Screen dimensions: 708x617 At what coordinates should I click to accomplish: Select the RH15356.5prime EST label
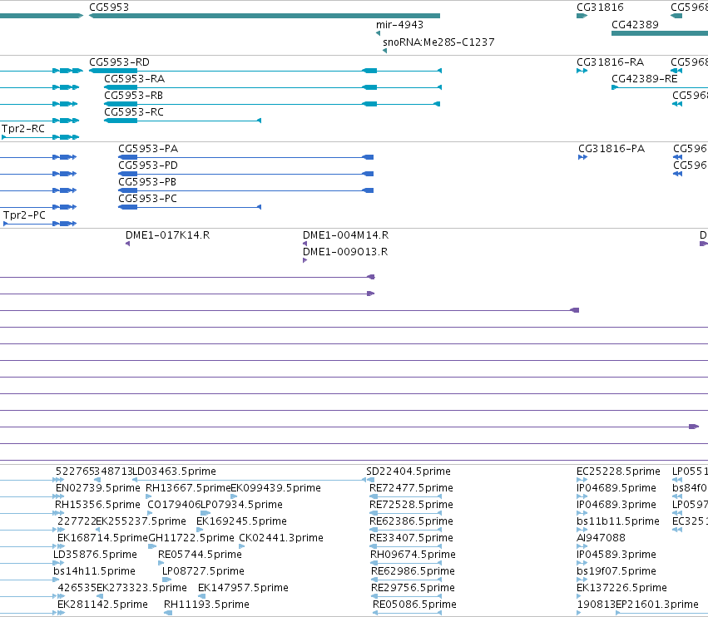click(97, 505)
